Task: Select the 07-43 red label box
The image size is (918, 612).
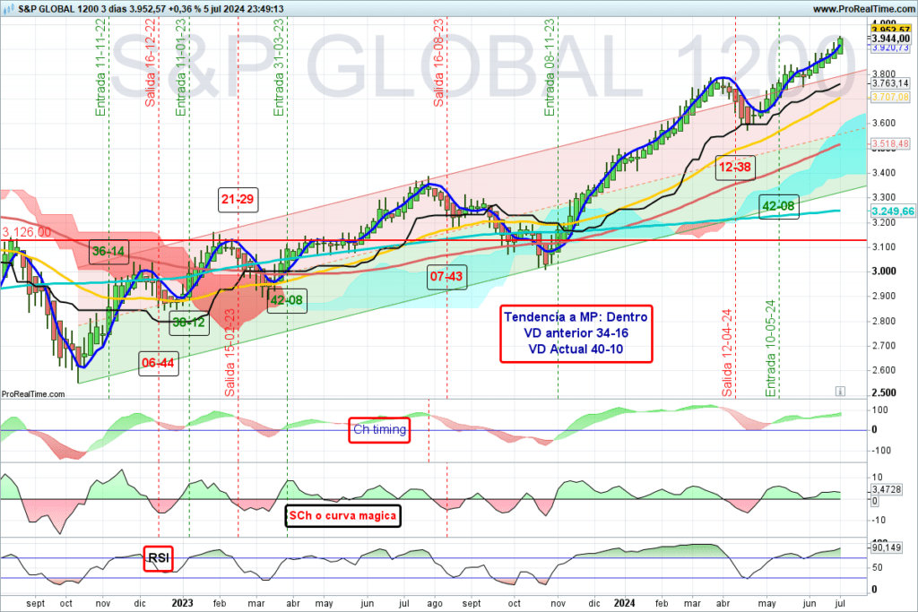Action: click(446, 276)
